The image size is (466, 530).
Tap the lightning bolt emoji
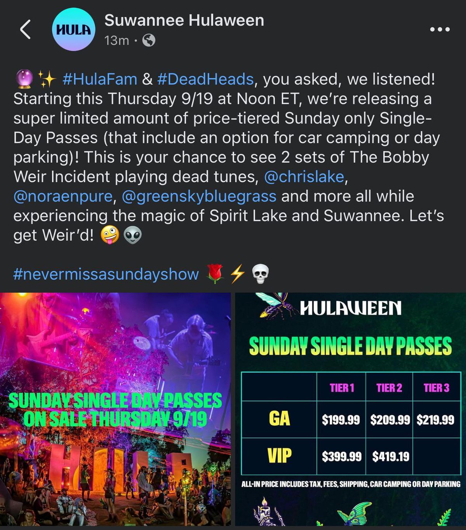237,274
